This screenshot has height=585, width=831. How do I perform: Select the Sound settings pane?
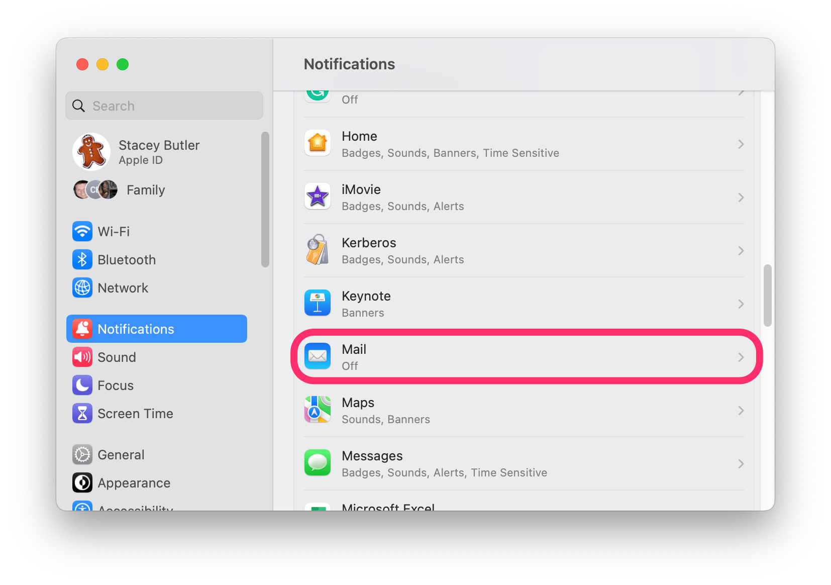(157, 357)
